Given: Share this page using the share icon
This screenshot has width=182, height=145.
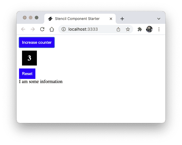Looking at the screenshot, I should [118, 29].
